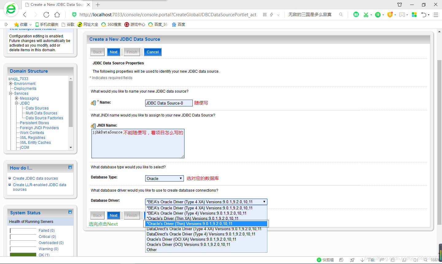Screen dimensions: 442x264
Task: Open the Database Driver dropdown
Action: click(x=206, y=202)
